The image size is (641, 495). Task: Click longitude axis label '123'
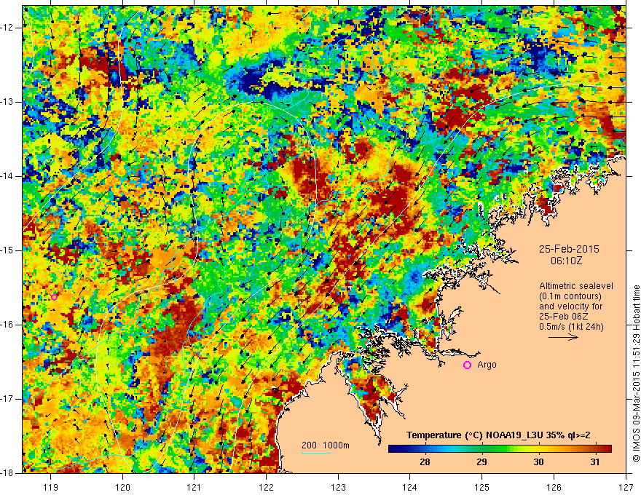pyautogui.click(x=338, y=487)
